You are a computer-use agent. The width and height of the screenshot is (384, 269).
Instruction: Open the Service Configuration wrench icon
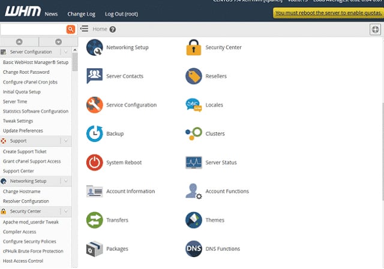pyautogui.click(x=95, y=105)
